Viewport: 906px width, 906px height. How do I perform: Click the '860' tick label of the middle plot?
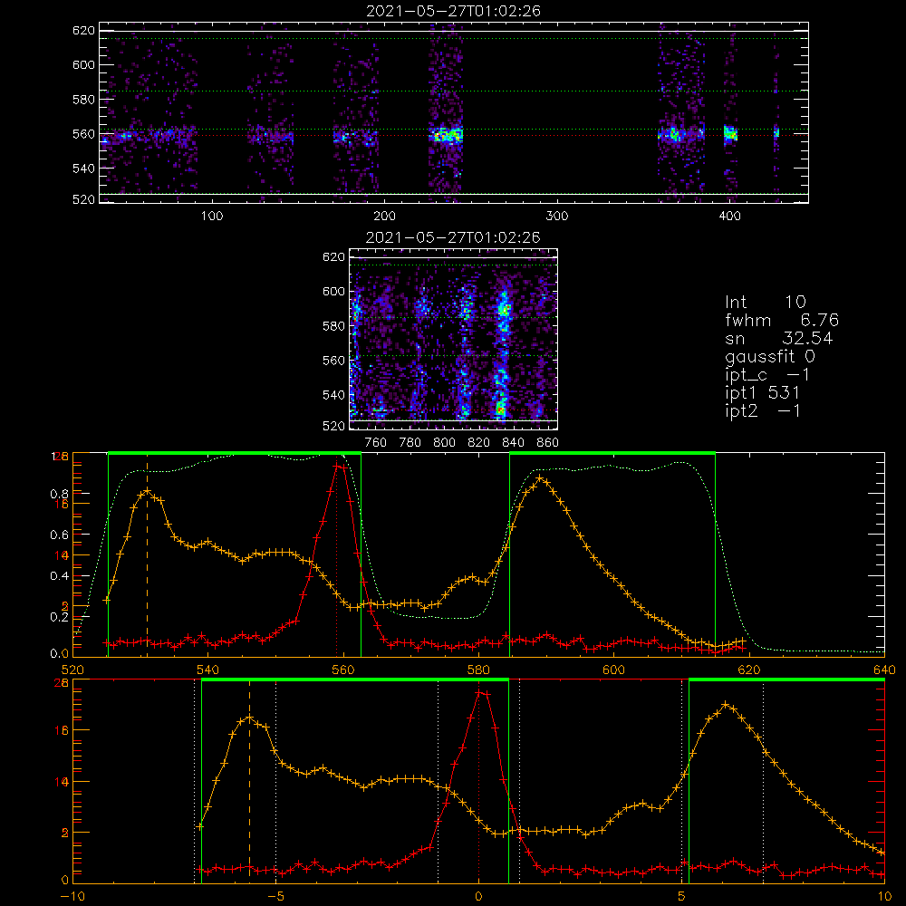point(548,443)
